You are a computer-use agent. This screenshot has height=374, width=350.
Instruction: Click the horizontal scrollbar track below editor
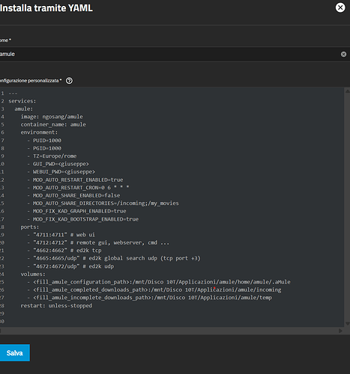[170, 331]
